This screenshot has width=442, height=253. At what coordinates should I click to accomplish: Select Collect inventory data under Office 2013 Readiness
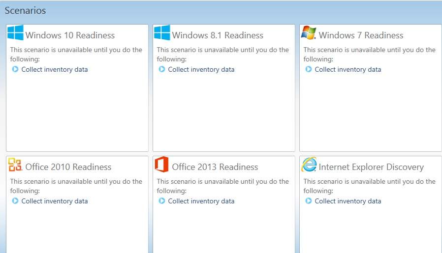(x=201, y=201)
